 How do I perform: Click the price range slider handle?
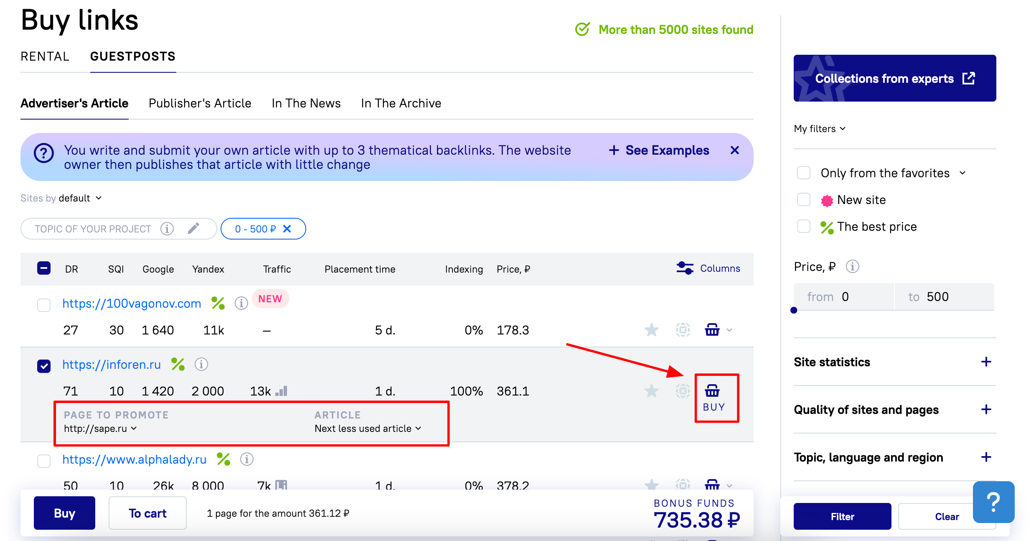(x=794, y=310)
